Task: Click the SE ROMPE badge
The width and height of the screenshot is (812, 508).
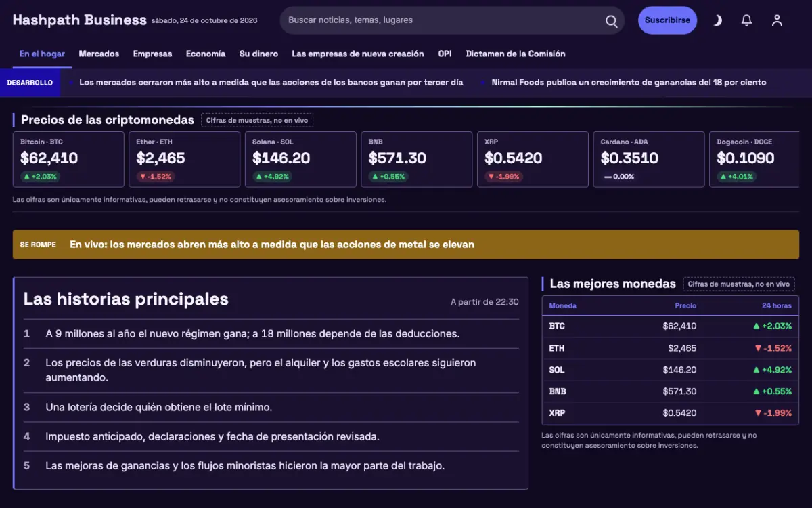Action: coord(38,245)
